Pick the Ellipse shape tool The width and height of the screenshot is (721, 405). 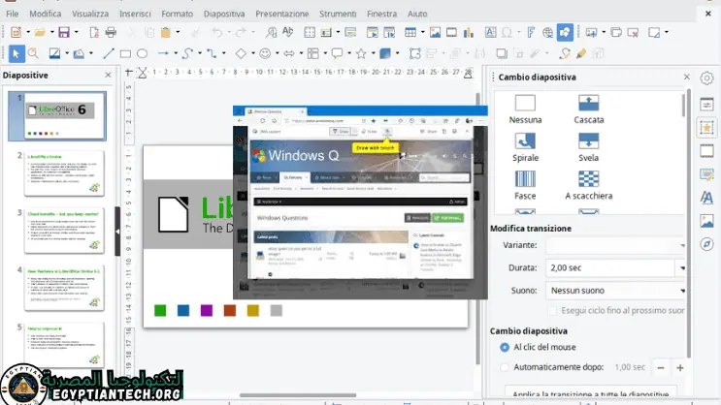click(x=142, y=53)
